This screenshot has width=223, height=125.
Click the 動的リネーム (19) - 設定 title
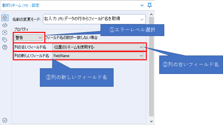click(21, 5)
